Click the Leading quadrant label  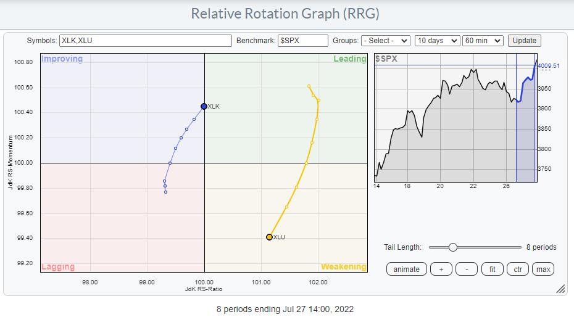[x=350, y=59]
